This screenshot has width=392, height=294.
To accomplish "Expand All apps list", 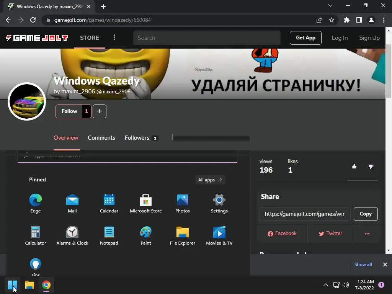I will click(x=210, y=180).
